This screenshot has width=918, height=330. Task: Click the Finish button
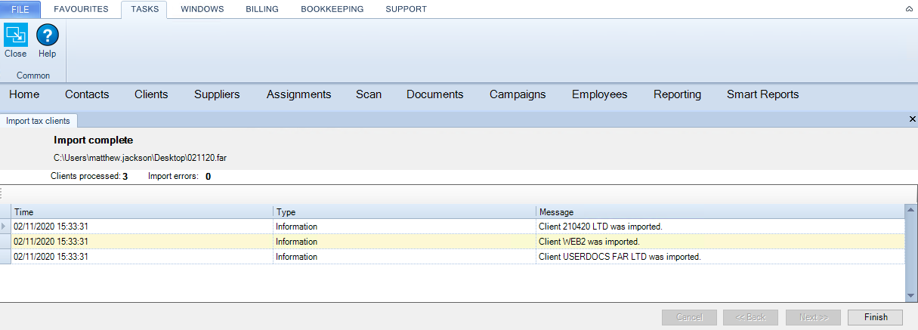point(876,317)
